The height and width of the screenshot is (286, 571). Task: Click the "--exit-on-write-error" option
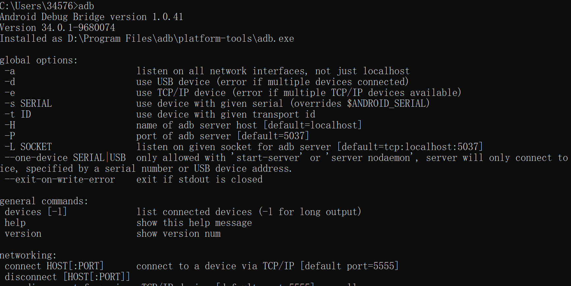[x=60, y=179]
